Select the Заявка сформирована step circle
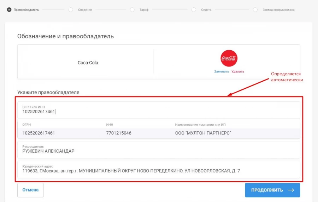The width and height of the screenshot is (318, 202). [255, 10]
